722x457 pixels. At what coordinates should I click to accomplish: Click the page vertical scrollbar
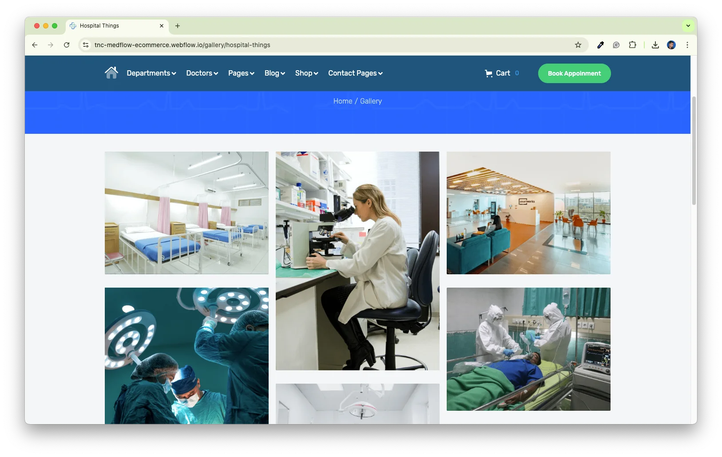click(x=694, y=151)
